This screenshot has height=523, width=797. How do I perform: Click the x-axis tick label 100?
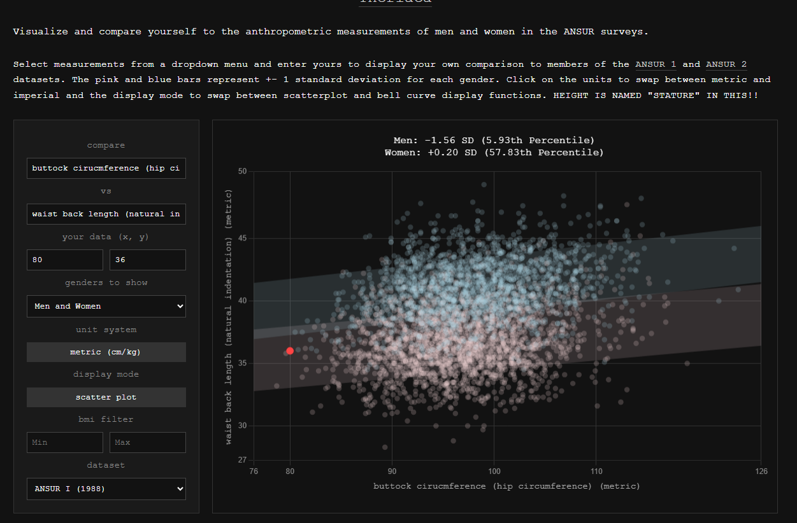pos(494,471)
